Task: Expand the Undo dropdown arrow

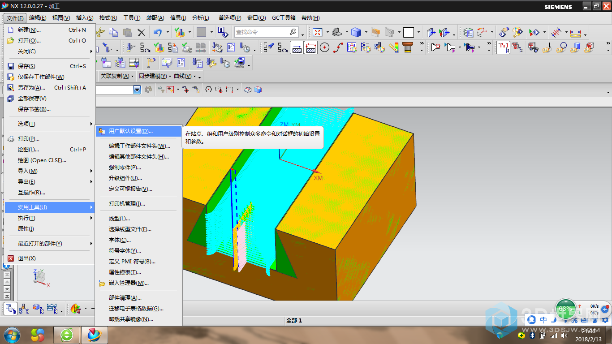Action: tap(168, 32)
